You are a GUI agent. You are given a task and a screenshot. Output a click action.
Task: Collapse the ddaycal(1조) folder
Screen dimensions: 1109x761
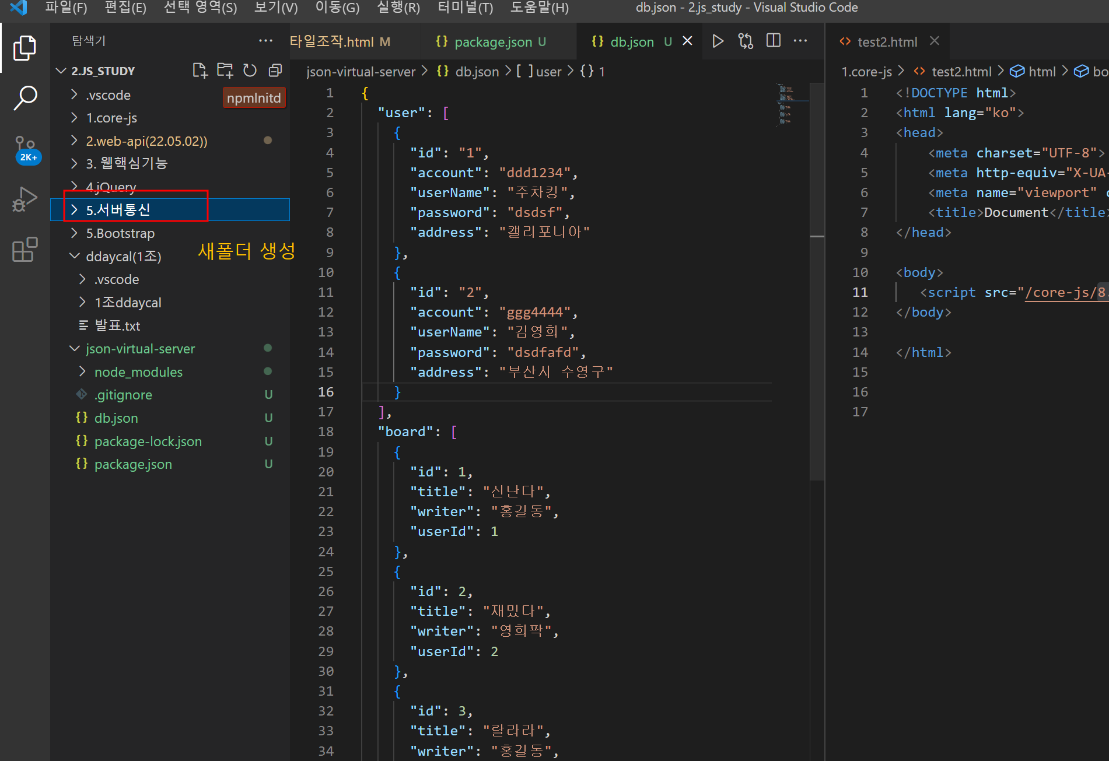pyautogui.click(x=74, y=256)
